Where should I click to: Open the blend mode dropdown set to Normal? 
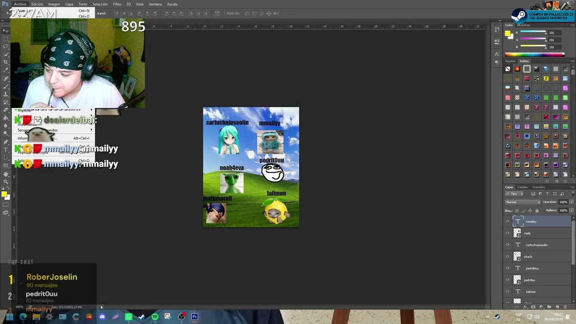click(x=522, y=202)
